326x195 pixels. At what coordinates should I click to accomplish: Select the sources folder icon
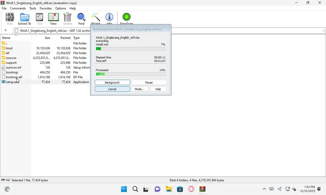[4, 58]
